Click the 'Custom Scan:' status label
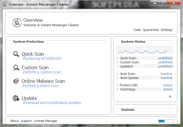183x127 pixels. (x=130, y=62)
